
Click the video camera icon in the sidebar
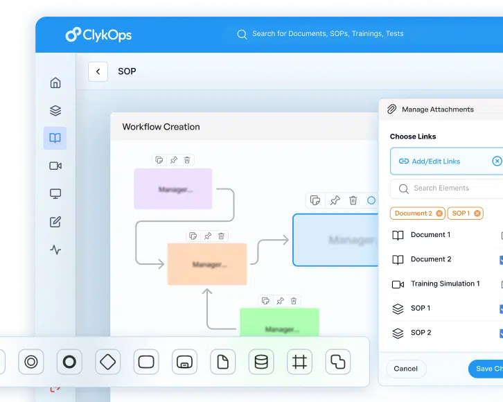pos(55,166)
